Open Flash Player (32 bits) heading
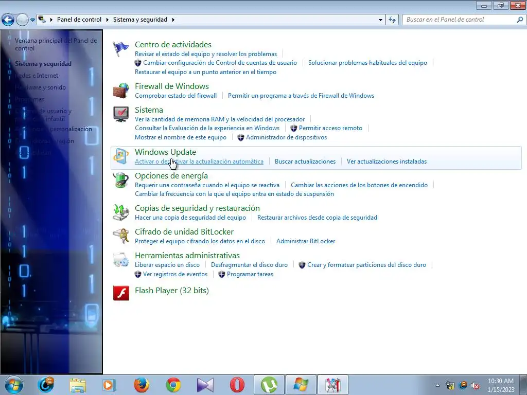 (x=172, y=290)
